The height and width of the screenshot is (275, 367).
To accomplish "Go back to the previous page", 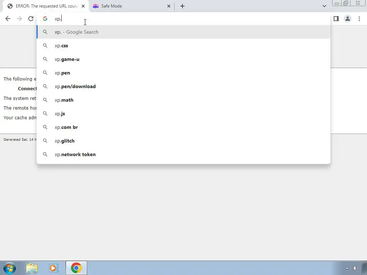I will (x=8, y=19).
